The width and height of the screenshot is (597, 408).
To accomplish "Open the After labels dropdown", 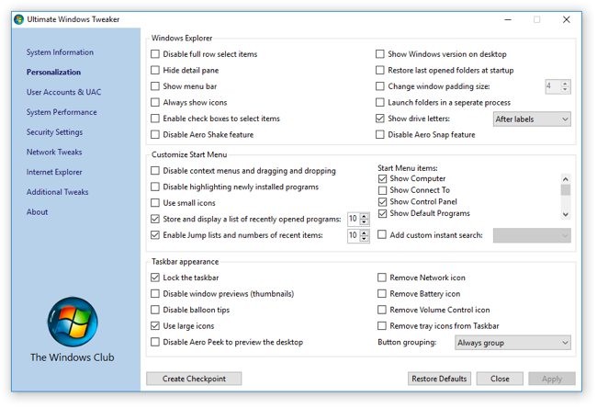I will pos(532,119).
